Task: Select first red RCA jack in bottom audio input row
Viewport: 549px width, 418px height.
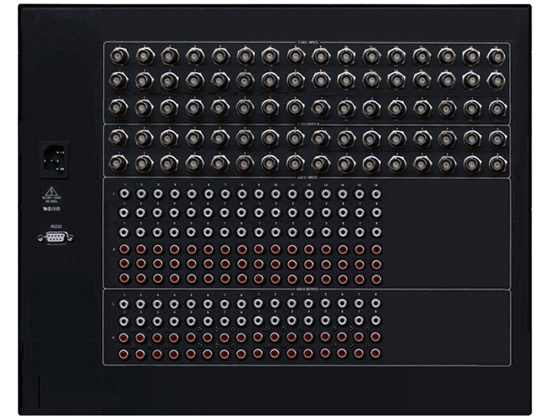Action: (124, 279)
